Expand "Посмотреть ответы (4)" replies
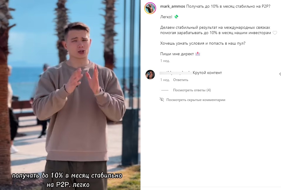 192,90
